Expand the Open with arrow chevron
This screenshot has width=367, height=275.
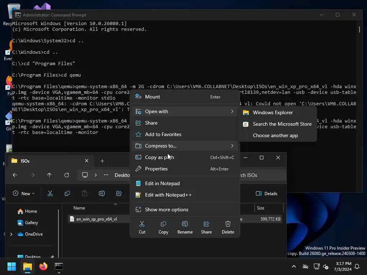(232, 112)
